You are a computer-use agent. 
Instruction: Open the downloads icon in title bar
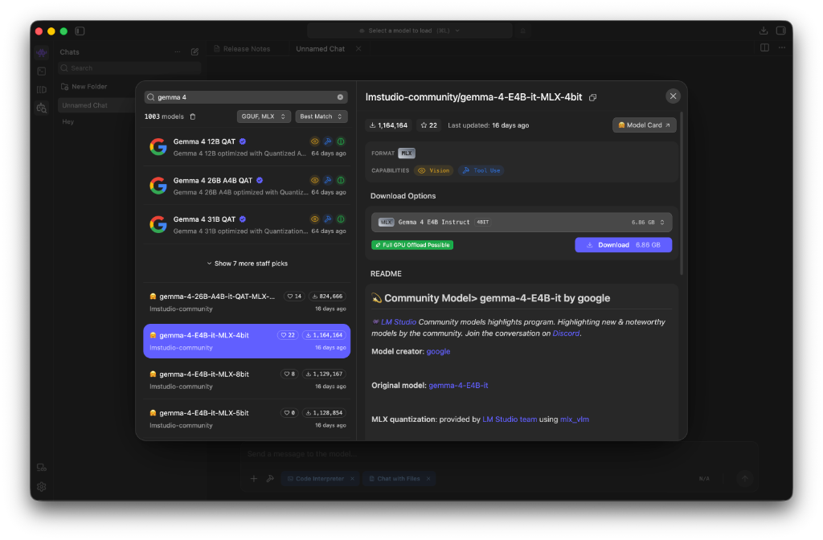point(764,31)
